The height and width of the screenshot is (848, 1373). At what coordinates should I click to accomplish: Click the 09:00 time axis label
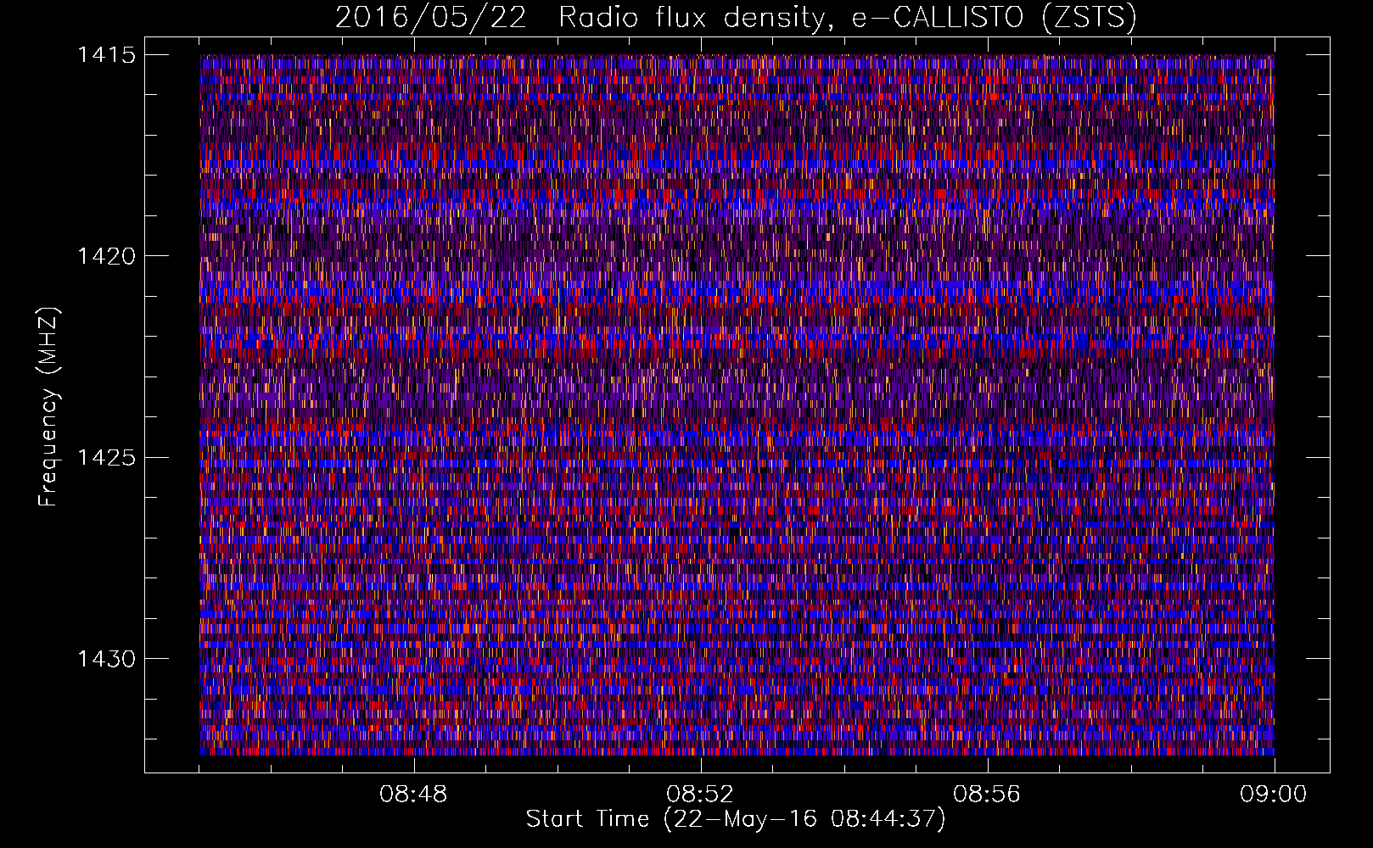coord(1274,795)
